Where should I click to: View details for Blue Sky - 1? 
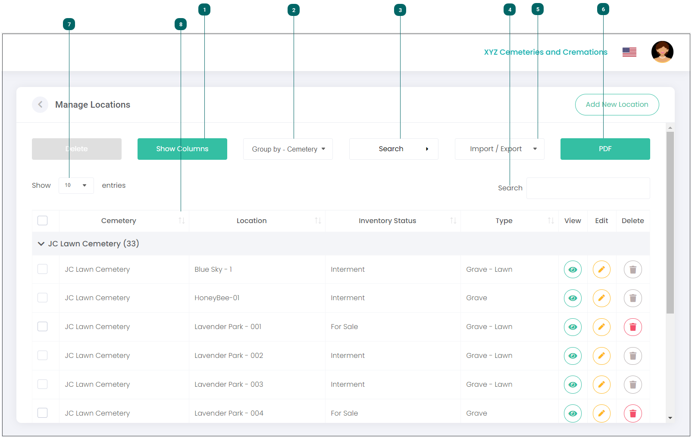pos(573,270)
